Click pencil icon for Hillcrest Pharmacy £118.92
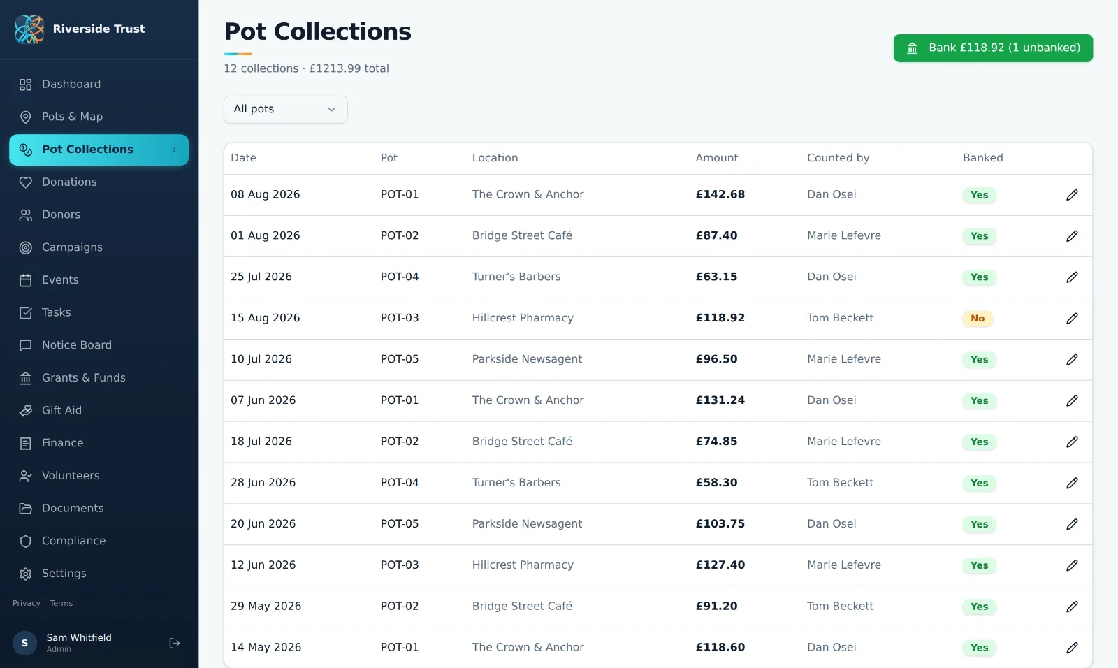1118x668 pixels. (1072, 319)
